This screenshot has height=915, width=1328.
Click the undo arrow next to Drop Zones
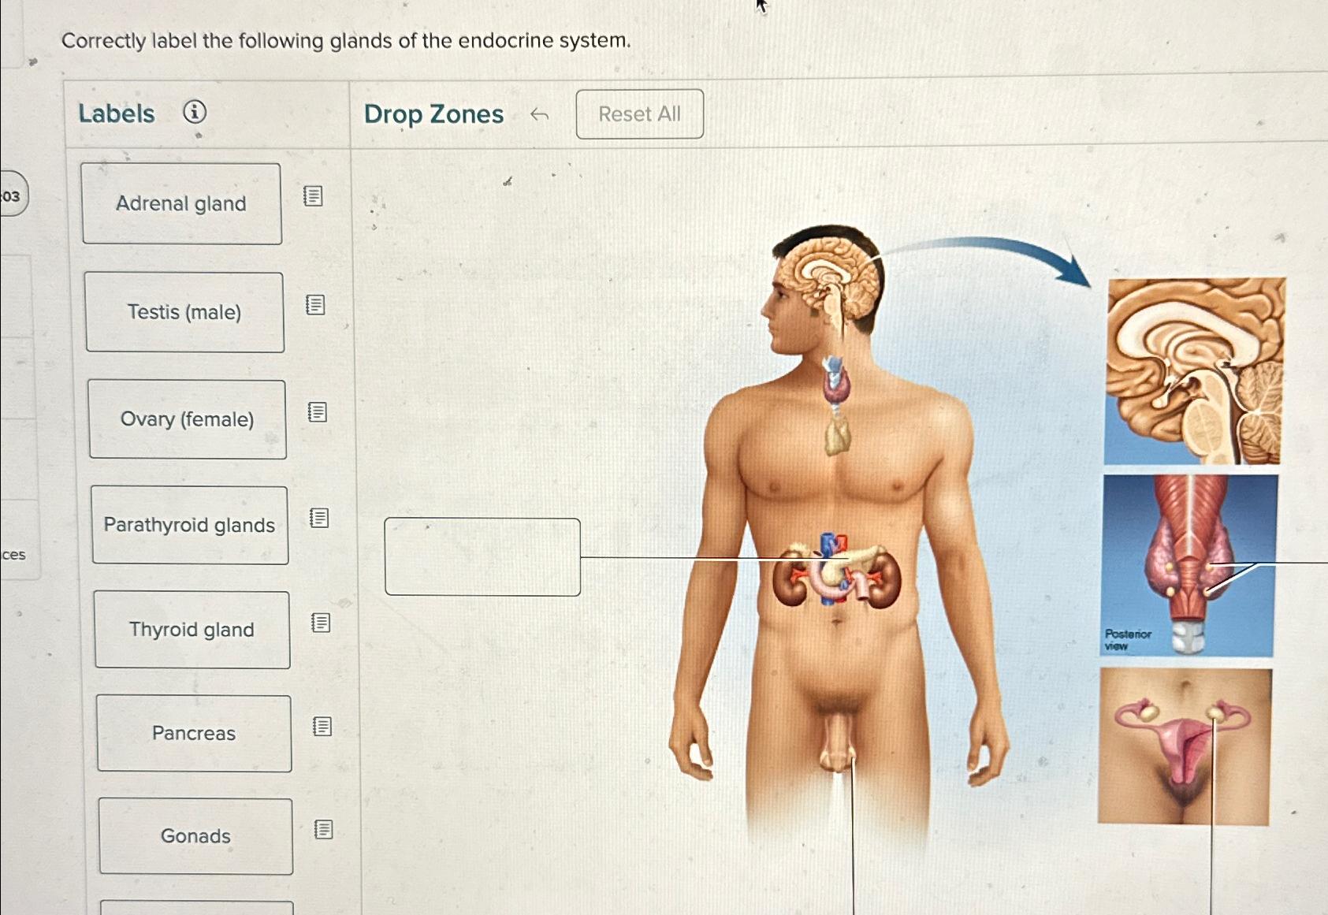click(539, 115)
